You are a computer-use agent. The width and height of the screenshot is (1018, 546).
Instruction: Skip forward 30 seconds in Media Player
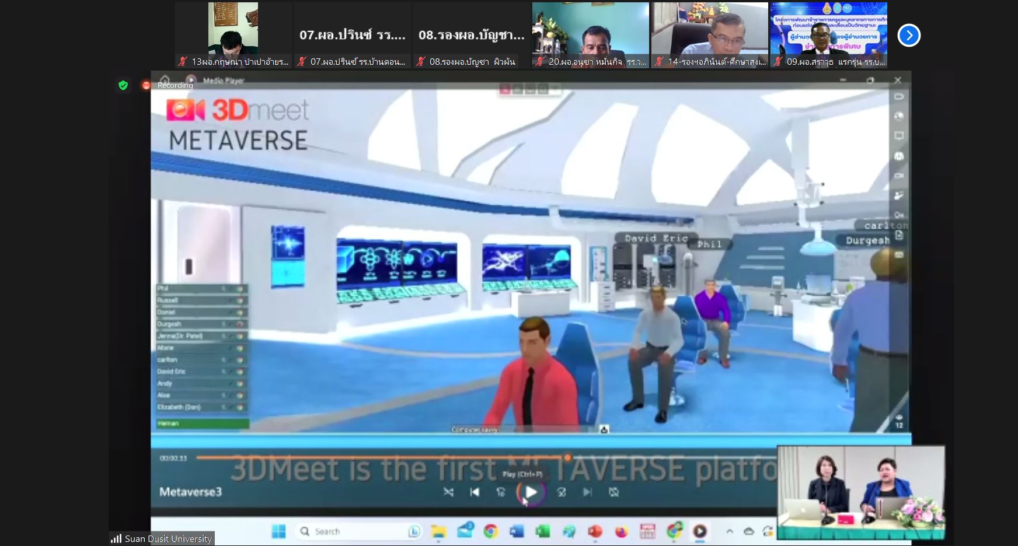[562, 492]
